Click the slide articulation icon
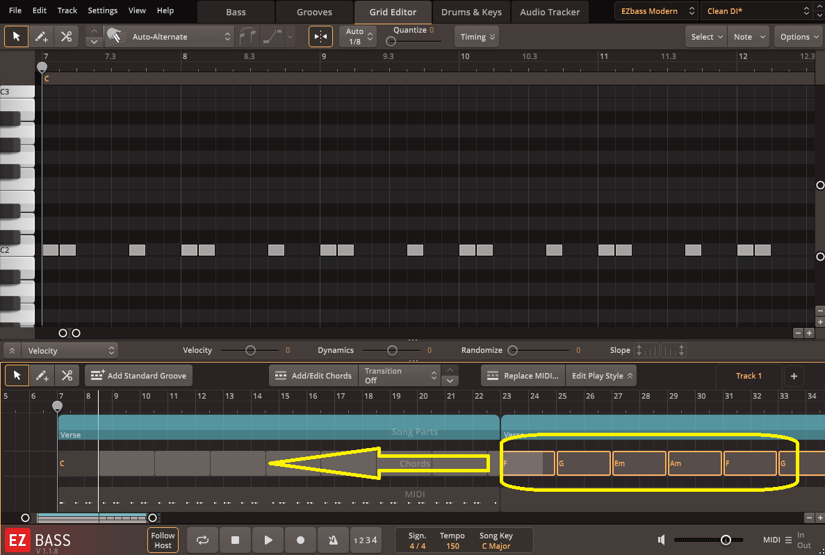825x555 pixels. pos(272,37)
